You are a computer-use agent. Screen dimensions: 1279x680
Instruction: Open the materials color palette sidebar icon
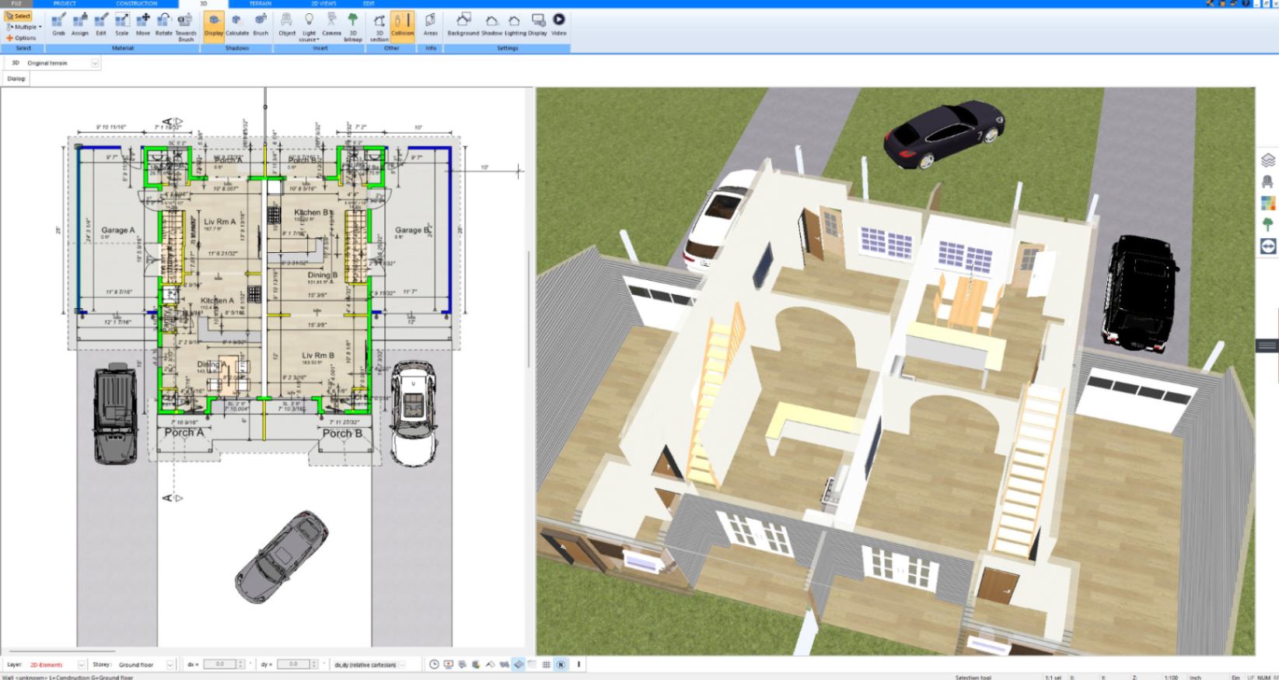tap(1268, 203)
